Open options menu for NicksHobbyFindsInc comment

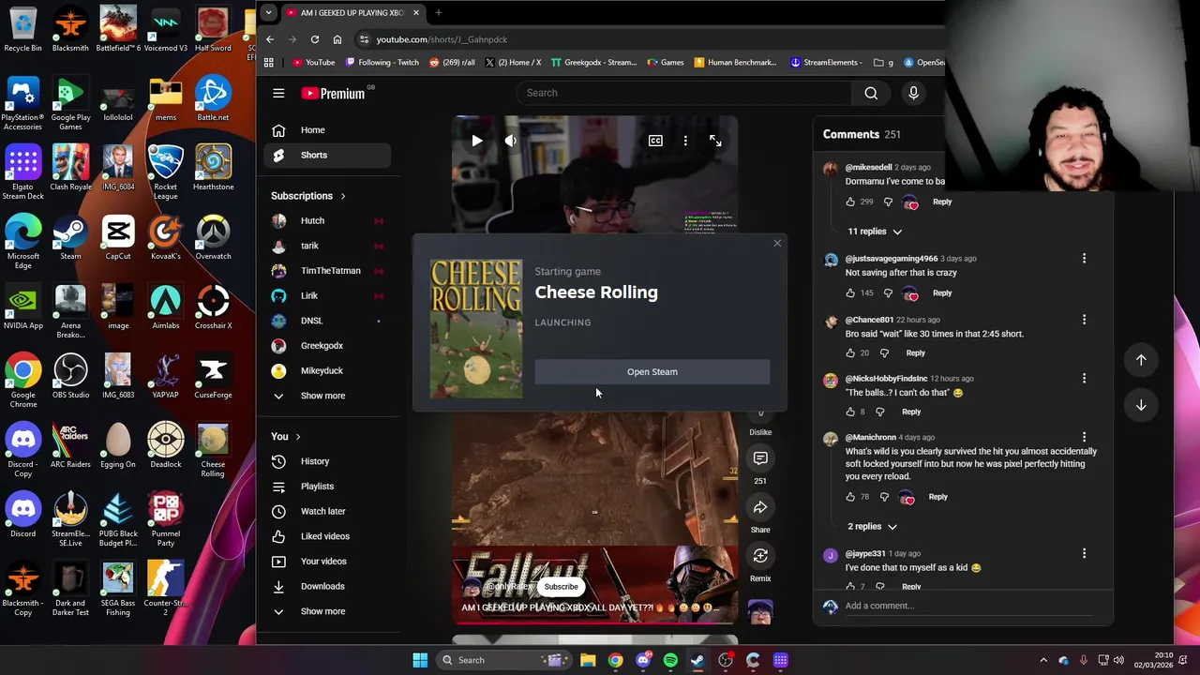[1085, 379]
